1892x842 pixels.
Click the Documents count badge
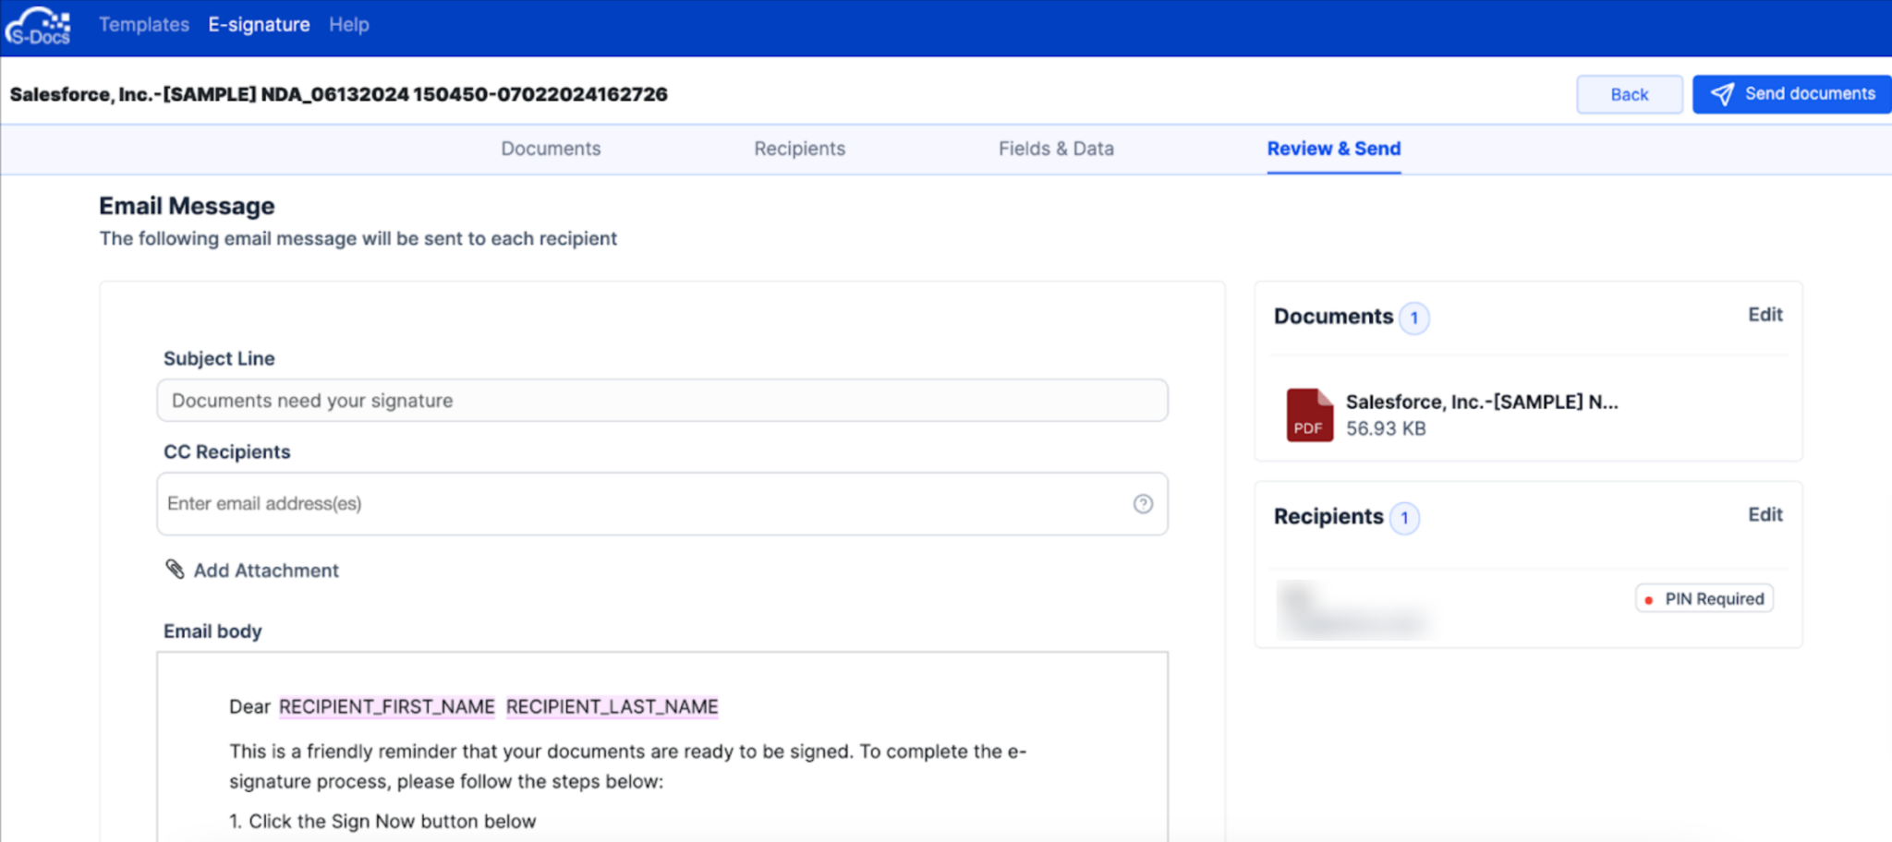pos(1415,318)
